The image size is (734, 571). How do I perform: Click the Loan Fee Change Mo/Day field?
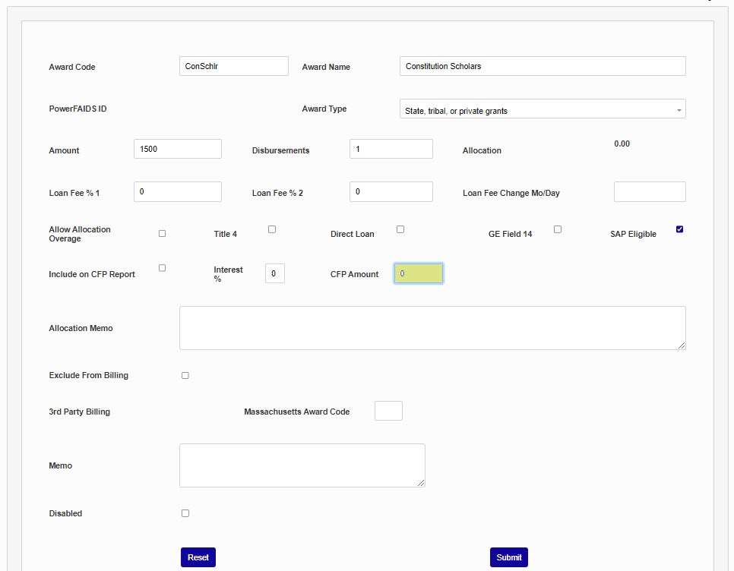coord(649,191)
